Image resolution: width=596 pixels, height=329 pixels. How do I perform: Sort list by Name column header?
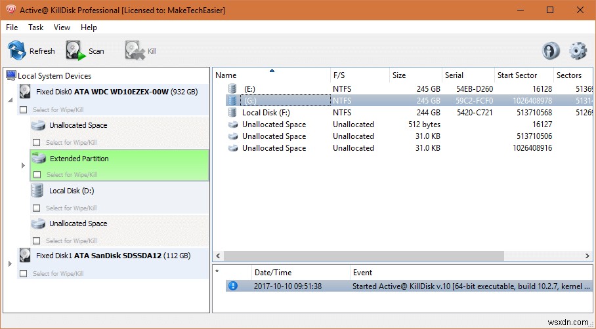[271, 75]
